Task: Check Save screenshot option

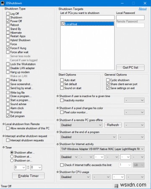Action: click(x=8, y=84)
